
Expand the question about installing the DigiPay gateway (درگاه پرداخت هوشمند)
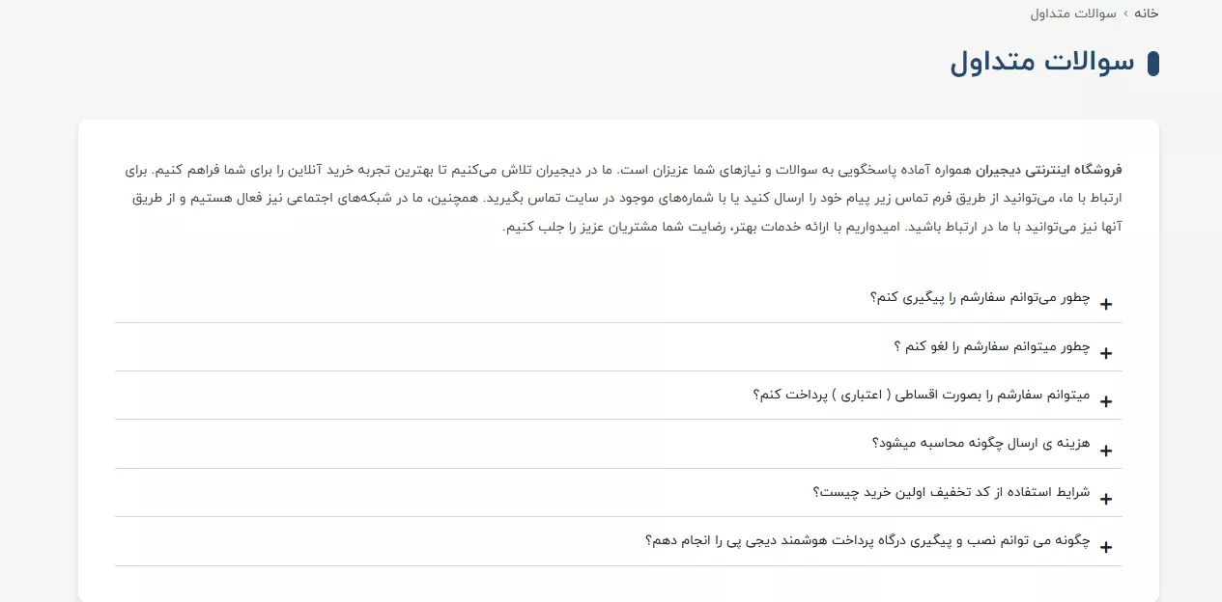867,540
